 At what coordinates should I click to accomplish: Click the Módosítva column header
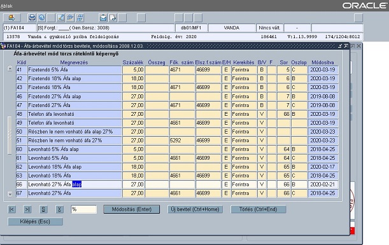coord(323,62)
